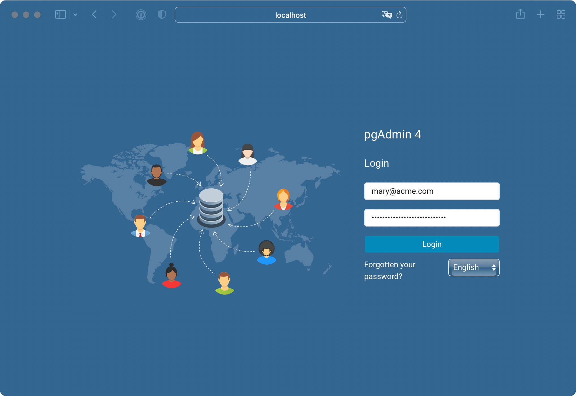Screen dimensions: 576x396
Task: Click the translate page icon
Action: pyautogui.click(x=386, y=15)
